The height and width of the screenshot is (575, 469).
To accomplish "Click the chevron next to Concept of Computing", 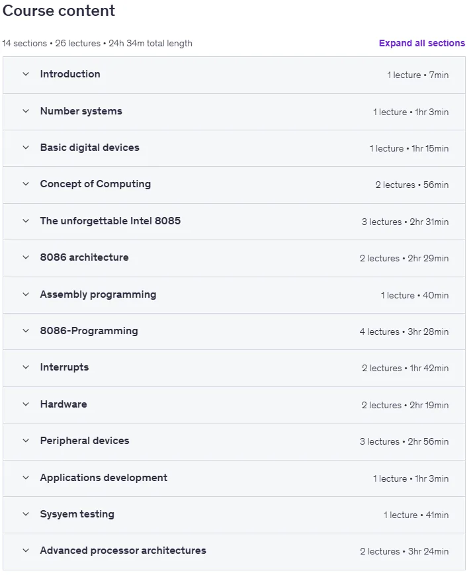I will [26, 184].
